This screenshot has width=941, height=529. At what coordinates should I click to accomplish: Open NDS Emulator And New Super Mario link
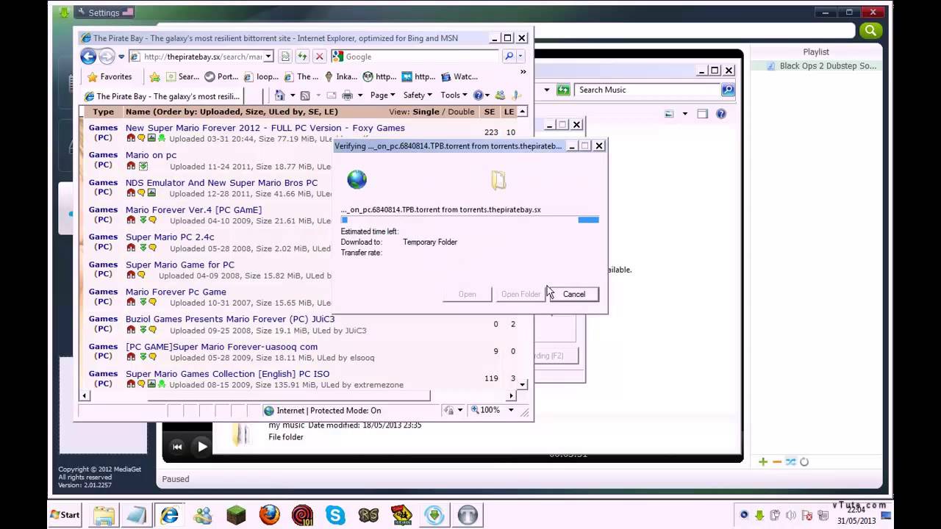[221, 182]
